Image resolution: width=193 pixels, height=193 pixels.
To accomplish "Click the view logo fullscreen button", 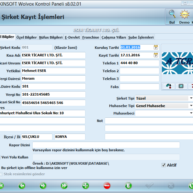I will click(x=181, y=86).
